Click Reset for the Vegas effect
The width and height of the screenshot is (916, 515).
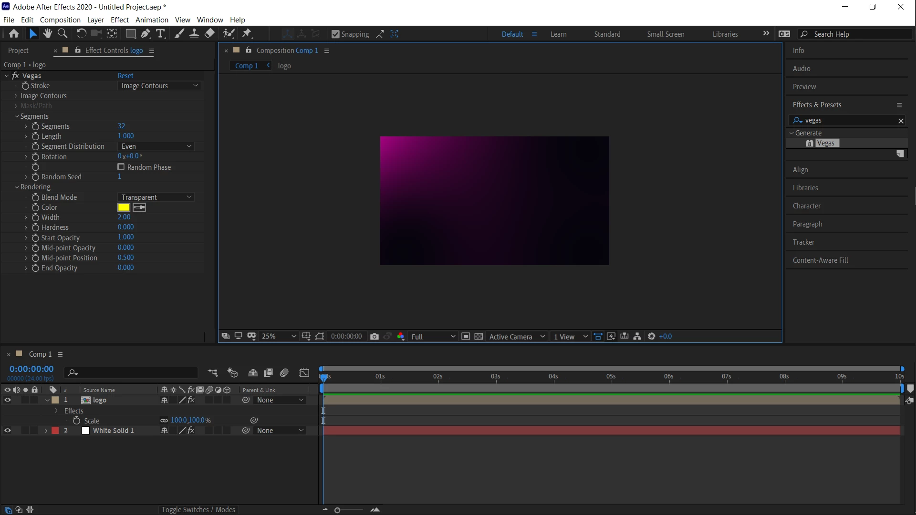pyautogui.click(x=125, y=76)
